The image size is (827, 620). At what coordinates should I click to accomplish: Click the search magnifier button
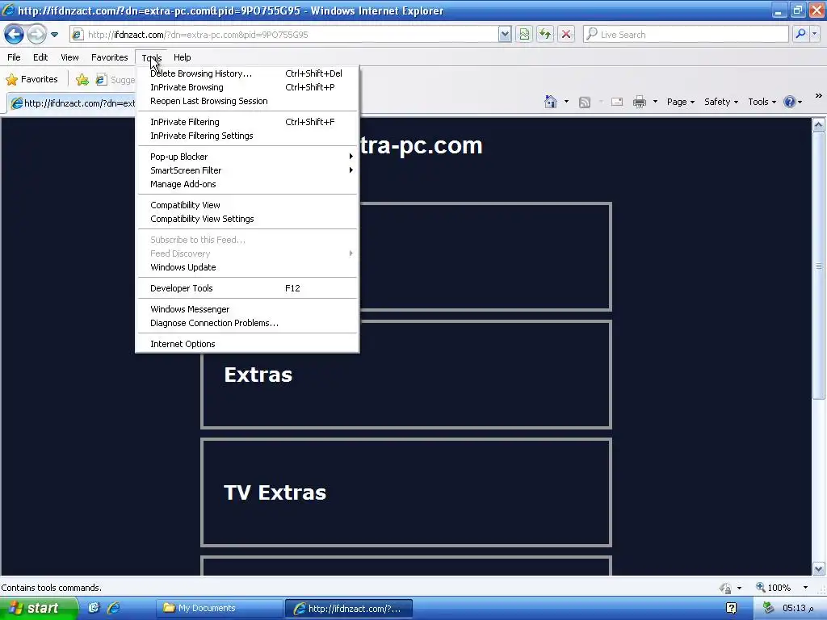800,35
